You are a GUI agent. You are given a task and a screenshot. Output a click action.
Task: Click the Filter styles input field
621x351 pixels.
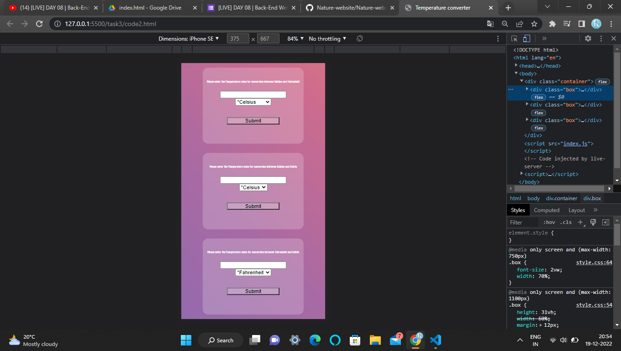coord(523,222)
